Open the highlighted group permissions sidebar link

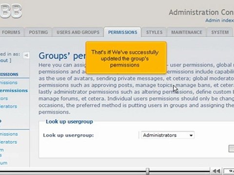pyautogui.click(x=14, y=90)
